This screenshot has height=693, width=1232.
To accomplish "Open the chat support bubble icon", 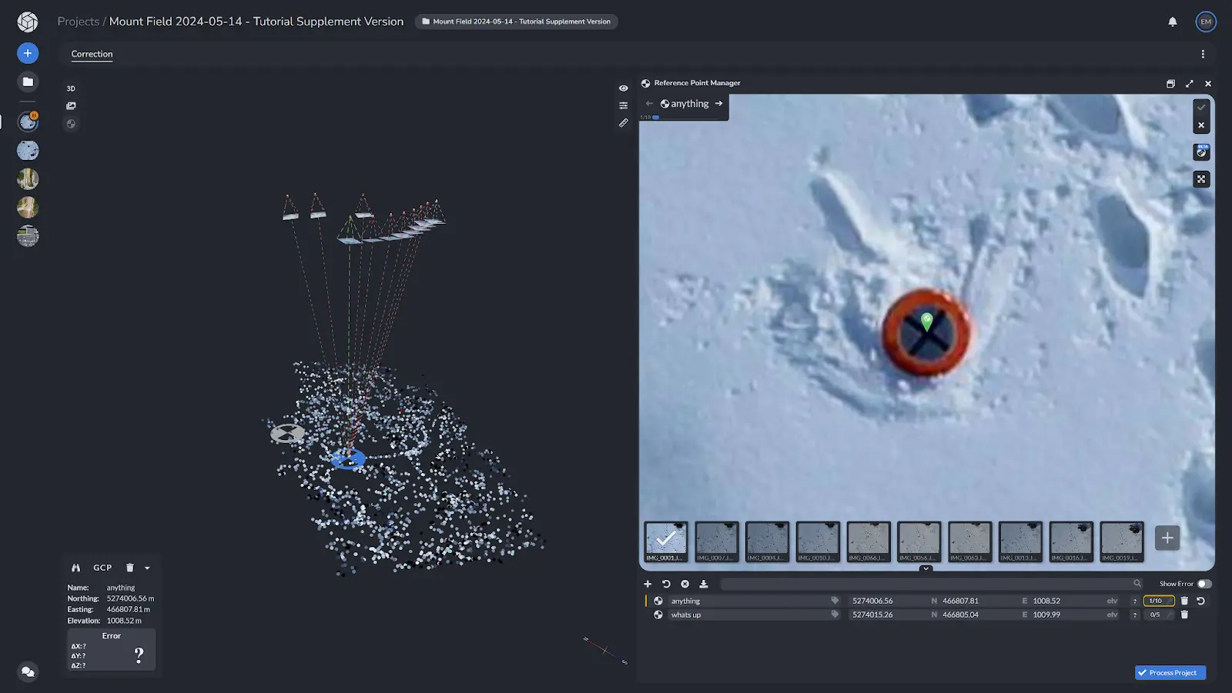I will pyautogui.click(x=28, y=671).
